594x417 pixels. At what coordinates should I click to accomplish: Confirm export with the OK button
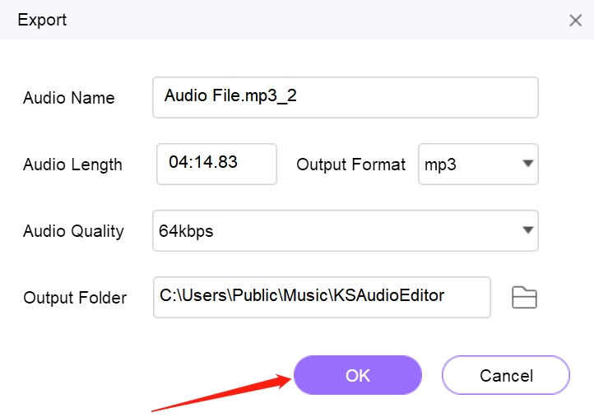[x=358, y=375]
